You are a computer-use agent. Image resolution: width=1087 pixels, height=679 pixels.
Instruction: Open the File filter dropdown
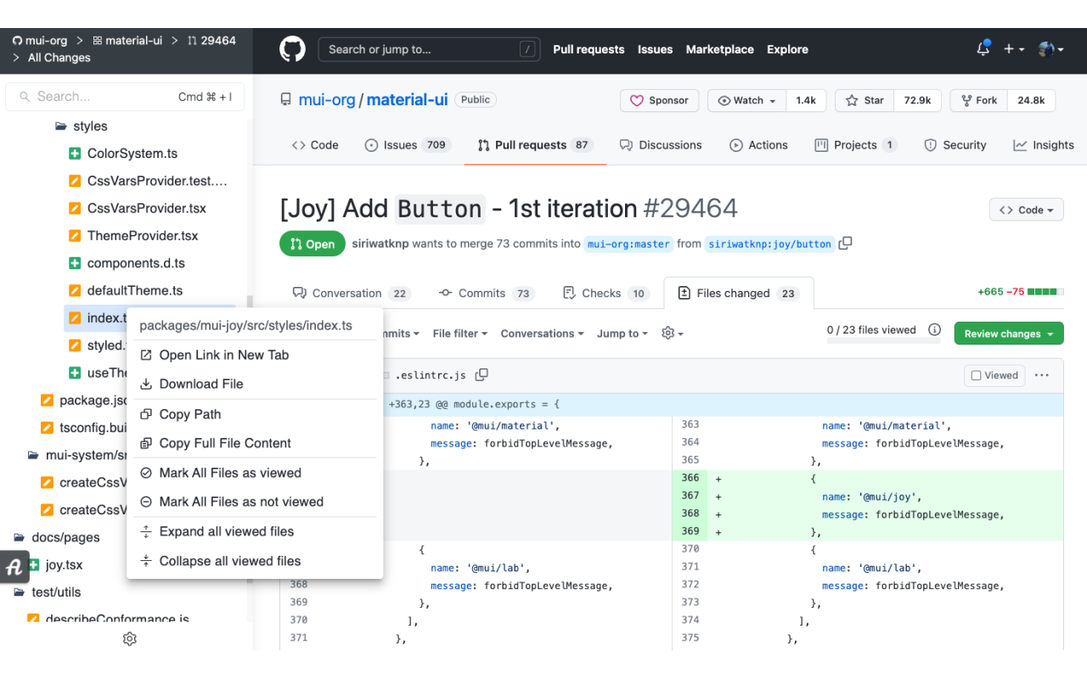(x=459, y=333)
